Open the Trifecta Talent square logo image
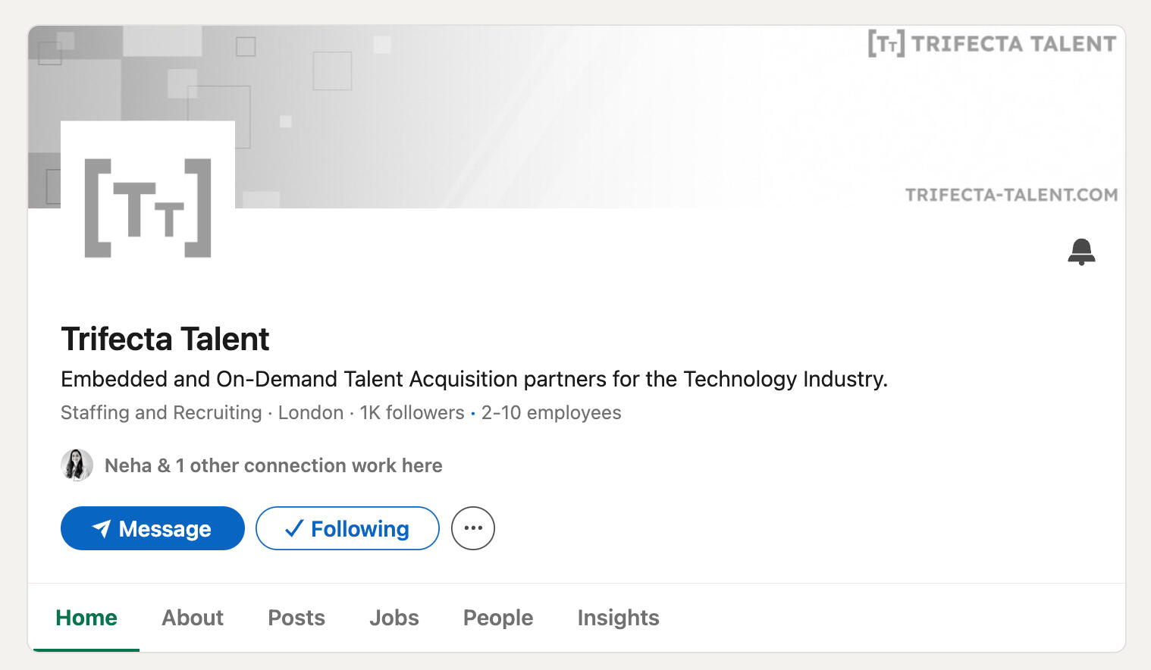The width and height of the screenshot is (1151, 670). click(x=148, y=208)
